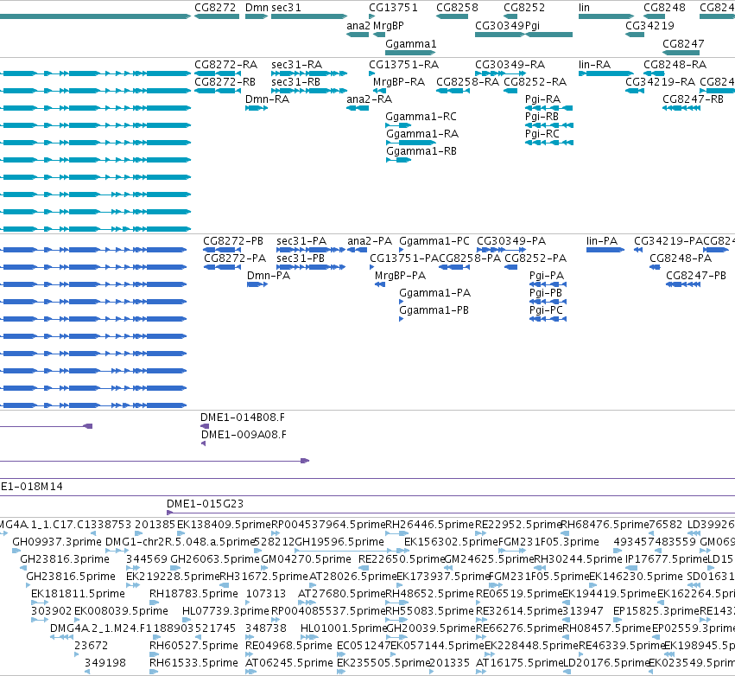Click the CG34219-RA transcript label
Screen dimensions: 735x676
[x=661, y=82]
